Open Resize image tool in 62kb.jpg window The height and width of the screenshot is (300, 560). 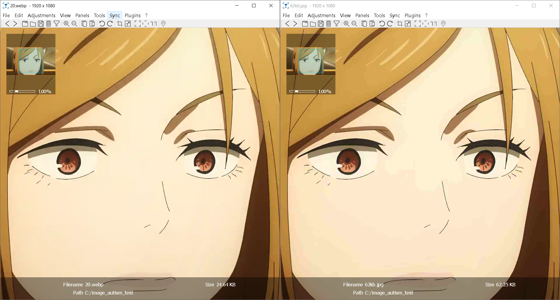click(x=407, y=24)
